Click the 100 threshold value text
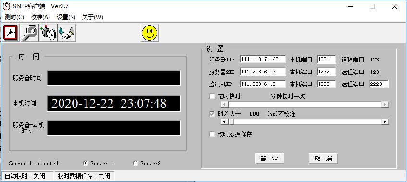Screen dimensions: 407x182 coord(254,114)
